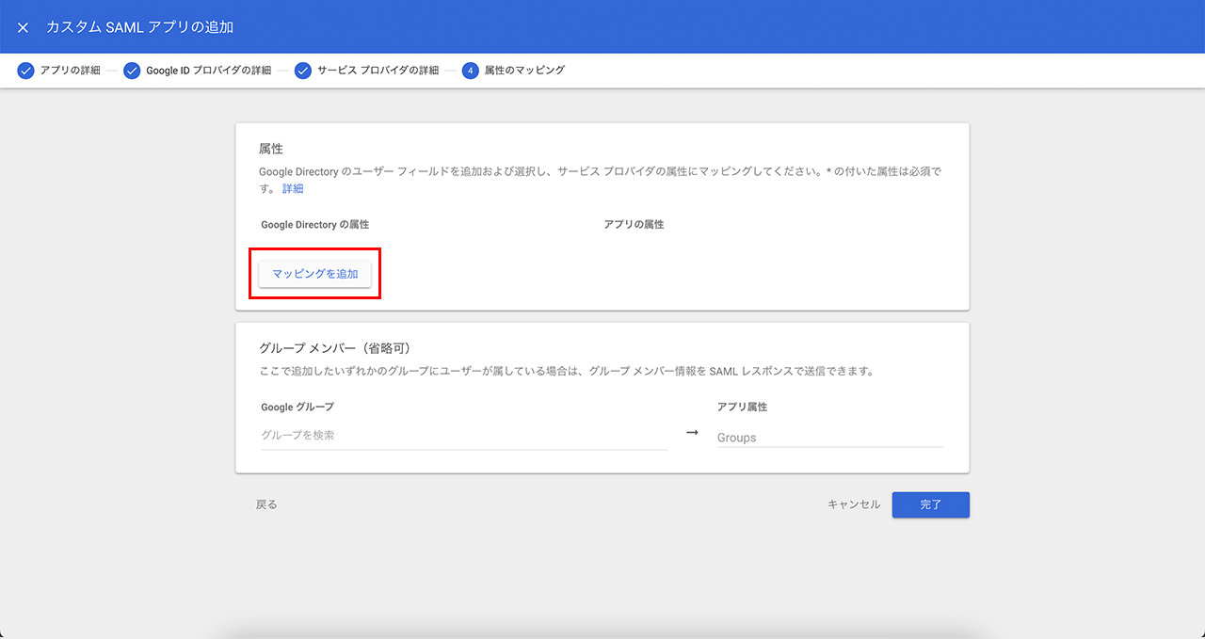The height and width of the screenshot is (639, 1205).
Task: Select the 属性のマッピング step label
Action: [524, 71]
